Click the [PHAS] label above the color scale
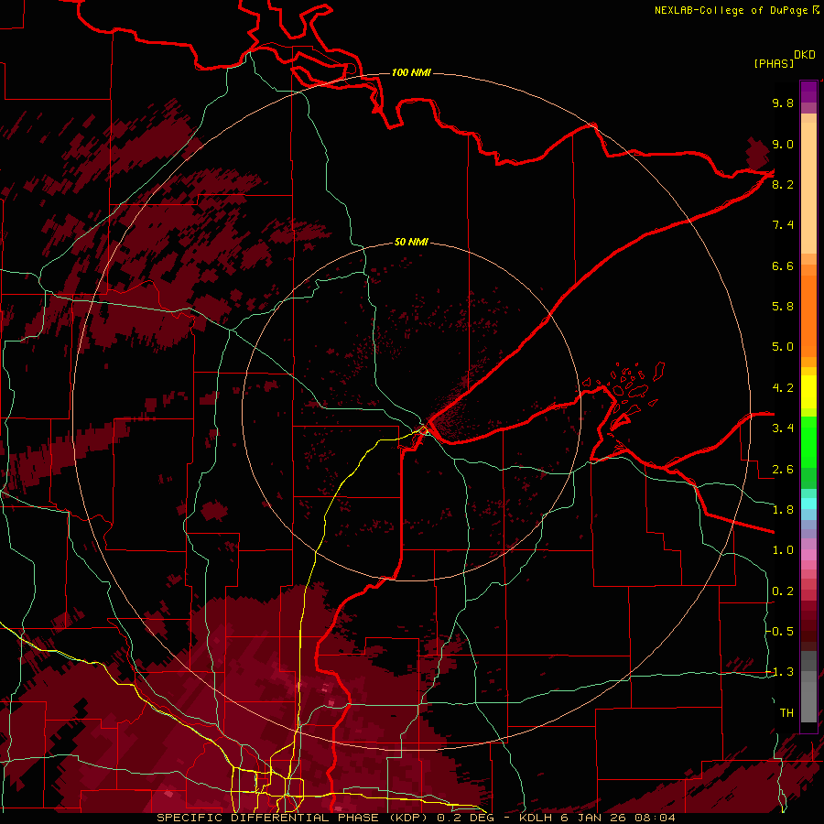 tap(774, 63)
